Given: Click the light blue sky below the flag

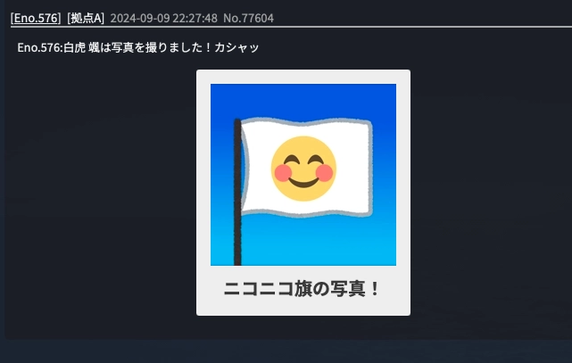Looking at the screenshot, I should point(318,241).
